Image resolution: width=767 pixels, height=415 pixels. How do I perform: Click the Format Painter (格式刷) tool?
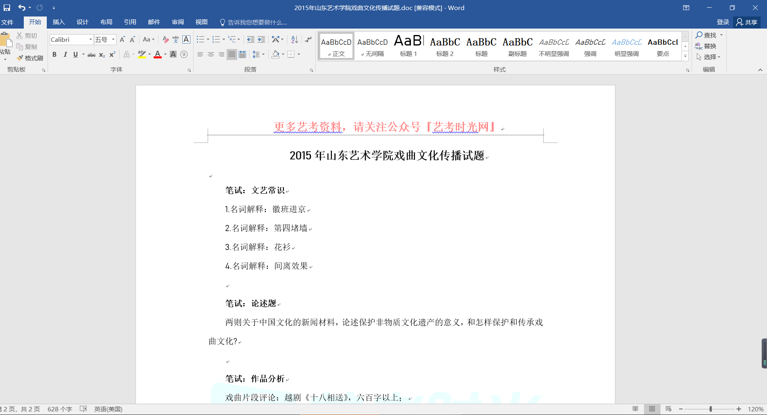coord(30,58)
